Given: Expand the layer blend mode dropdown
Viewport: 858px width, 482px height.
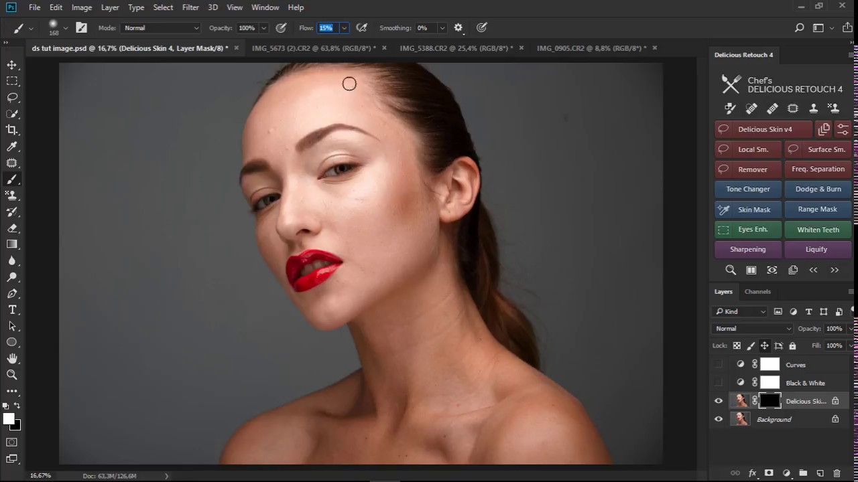Looking at the screenshot, I should [752, 329].
